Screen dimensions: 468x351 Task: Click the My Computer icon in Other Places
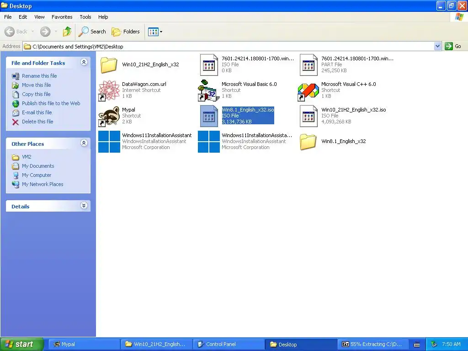tap(16, 175)
